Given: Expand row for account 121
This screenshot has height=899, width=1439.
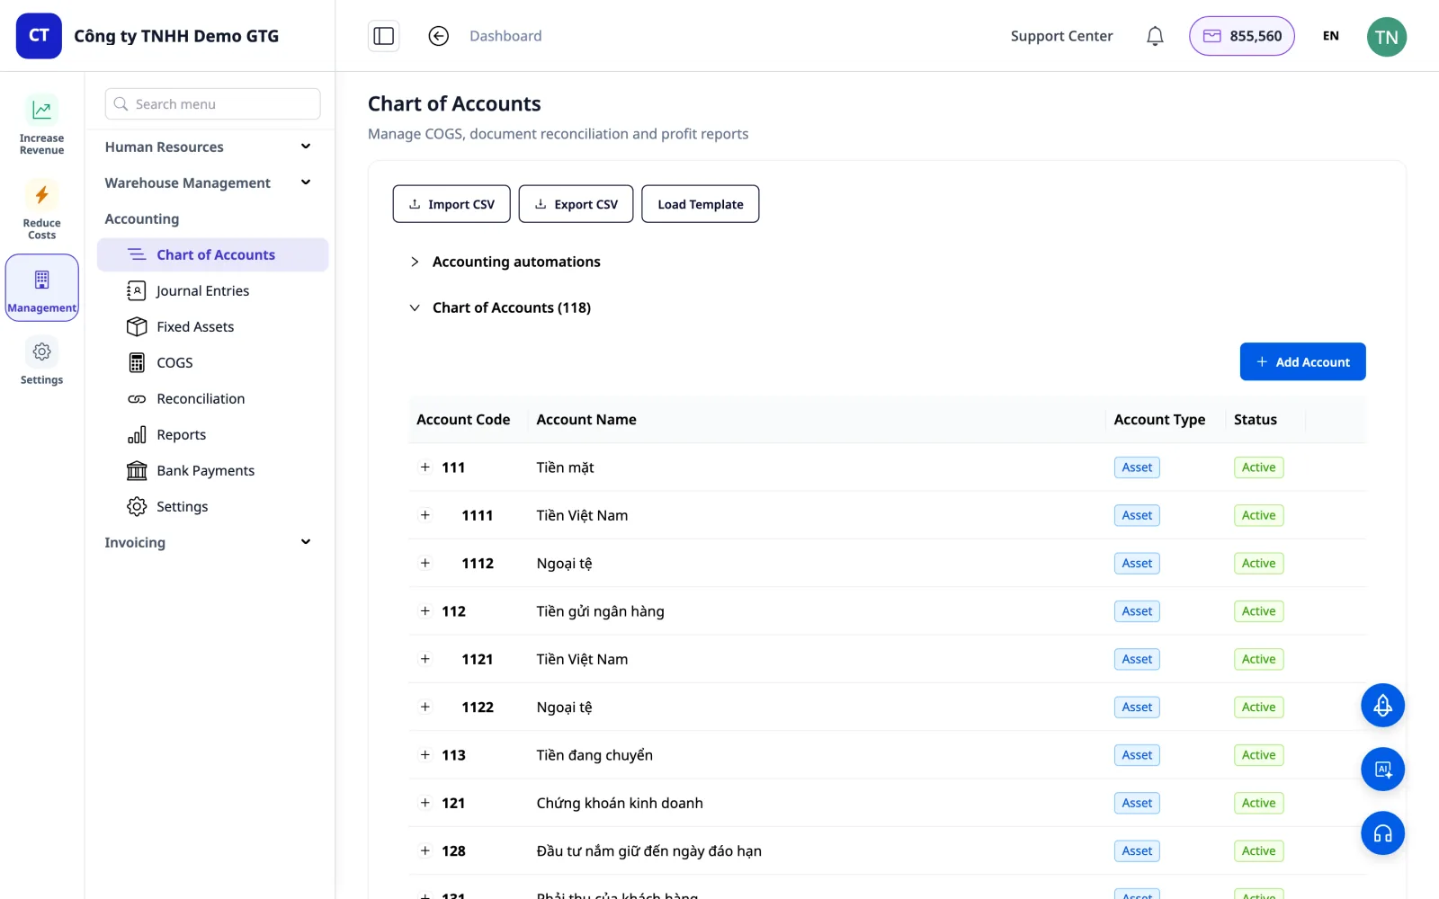Looking at the screenshot, I should pyautogui.click(x=425, y=803).
